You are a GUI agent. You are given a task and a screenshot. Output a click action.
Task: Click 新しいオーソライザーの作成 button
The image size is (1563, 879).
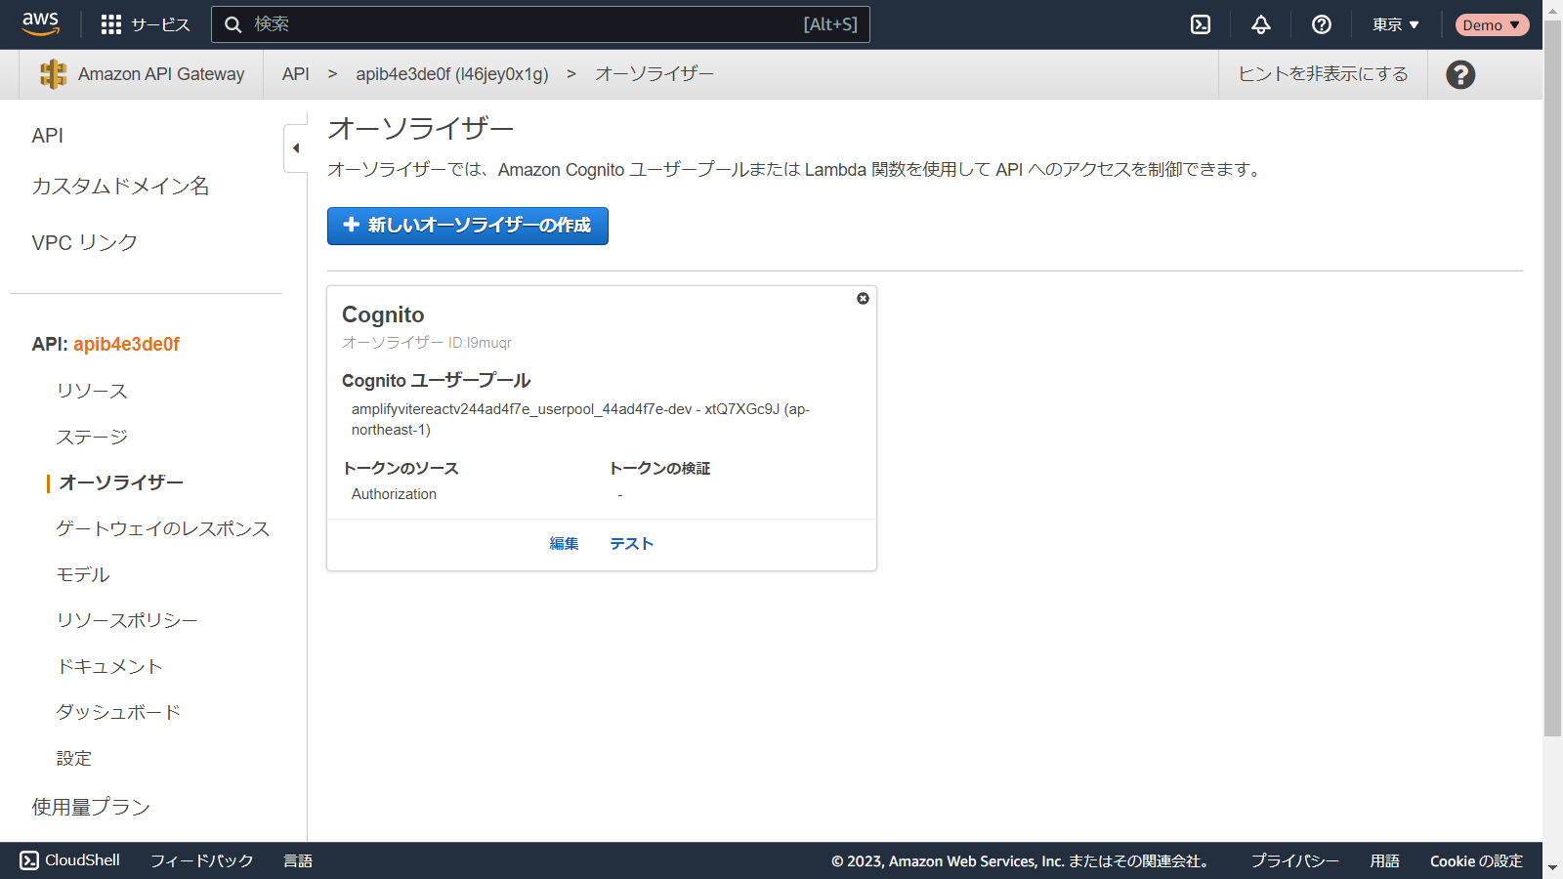(x=467, y=226)
